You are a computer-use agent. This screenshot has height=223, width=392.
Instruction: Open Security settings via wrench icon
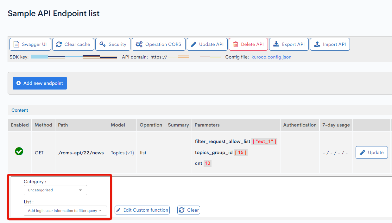pos(102,44)
